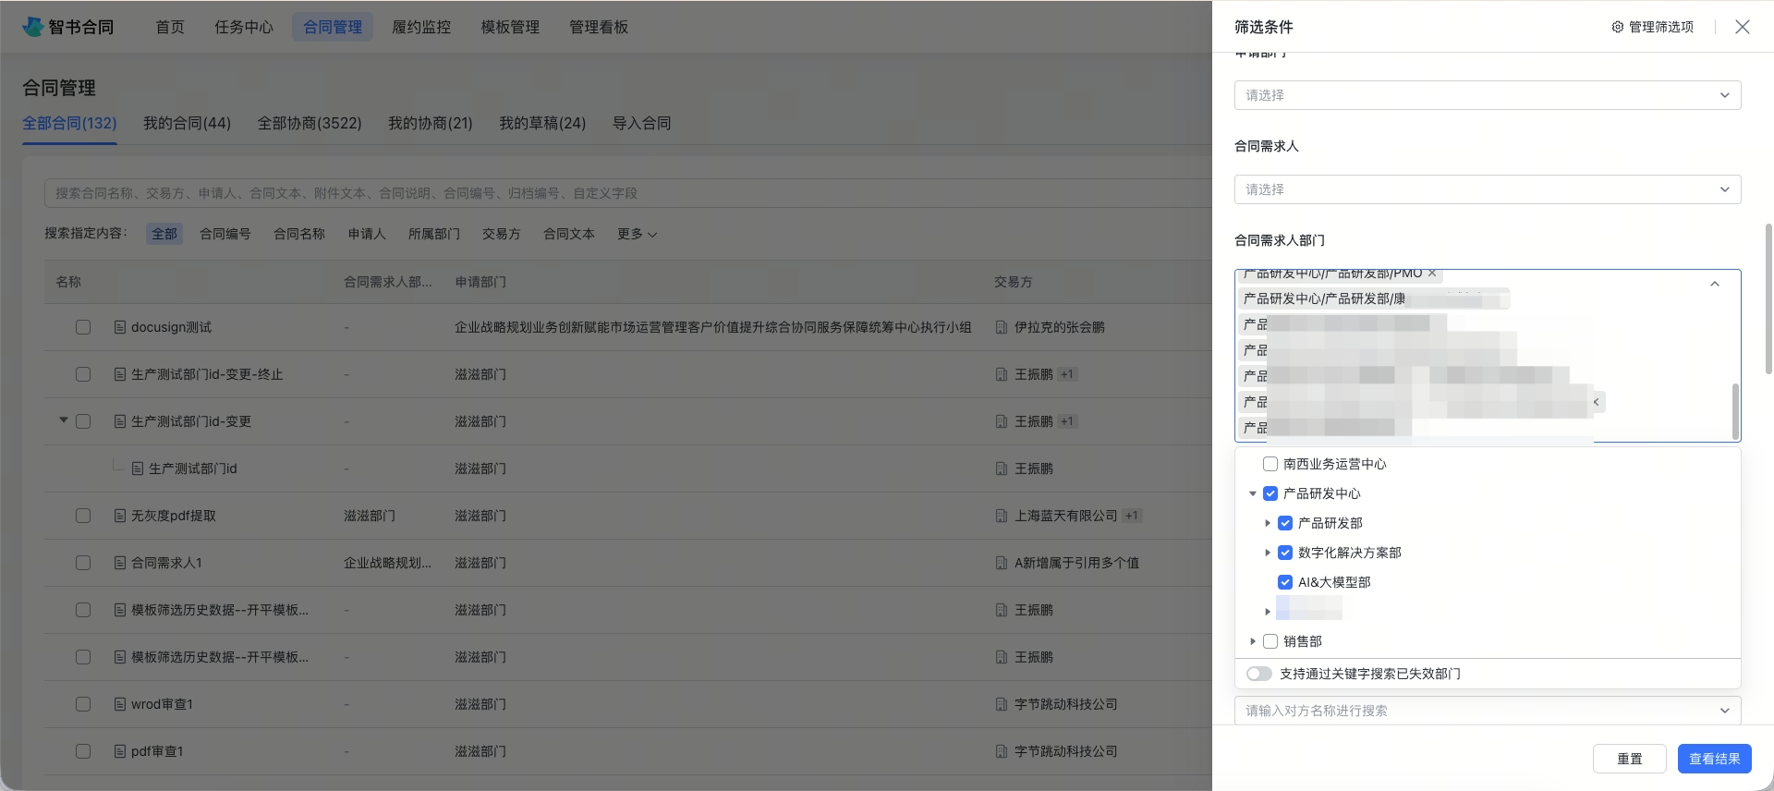
Task: Open 履约监控 navigation item
Action: click(421, 27)
